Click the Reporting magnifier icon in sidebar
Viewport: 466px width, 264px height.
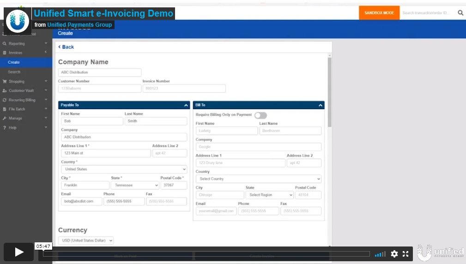(5, 44)
